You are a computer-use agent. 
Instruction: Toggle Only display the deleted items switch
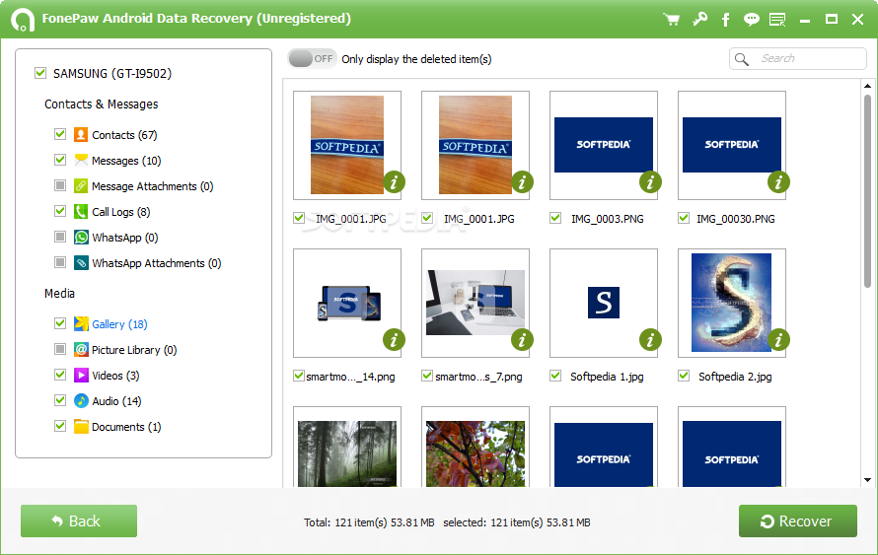(312, 59)
